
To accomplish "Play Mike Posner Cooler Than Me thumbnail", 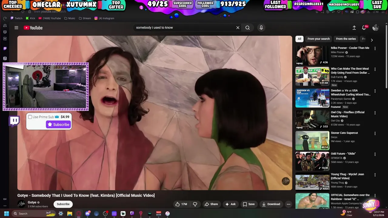I will point(312,56).
